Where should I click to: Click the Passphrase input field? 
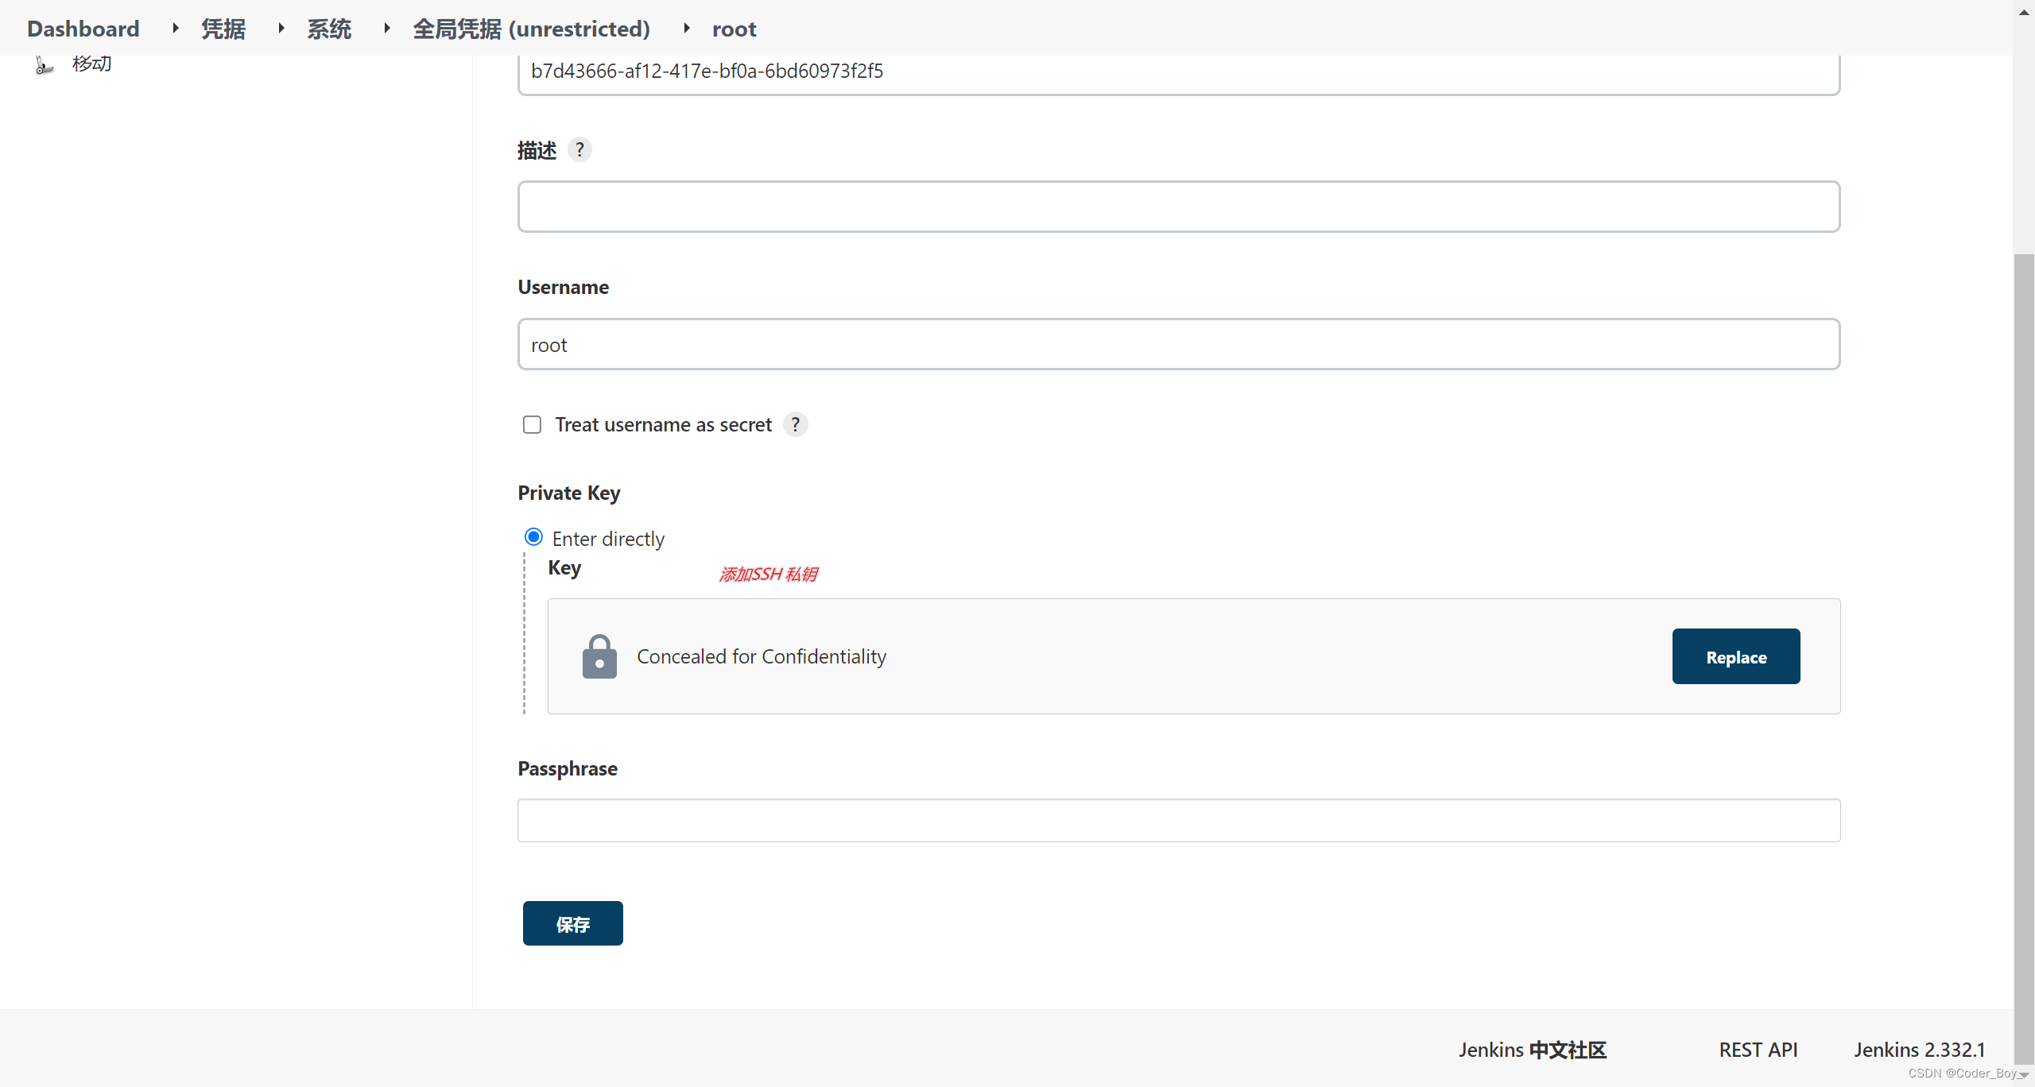(x=1179, y=822)
